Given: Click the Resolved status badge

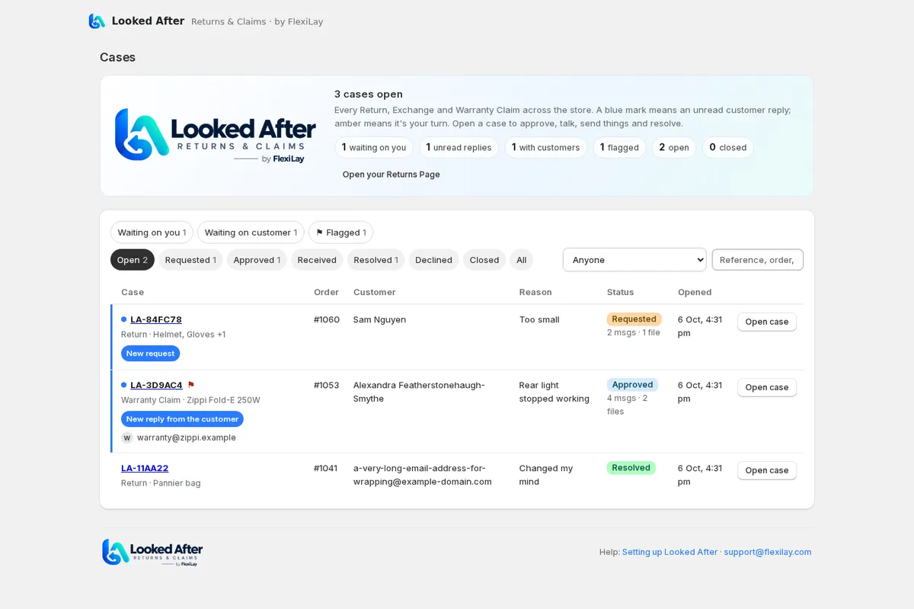Looking at the screenshot, I should (x=631, y=468).
